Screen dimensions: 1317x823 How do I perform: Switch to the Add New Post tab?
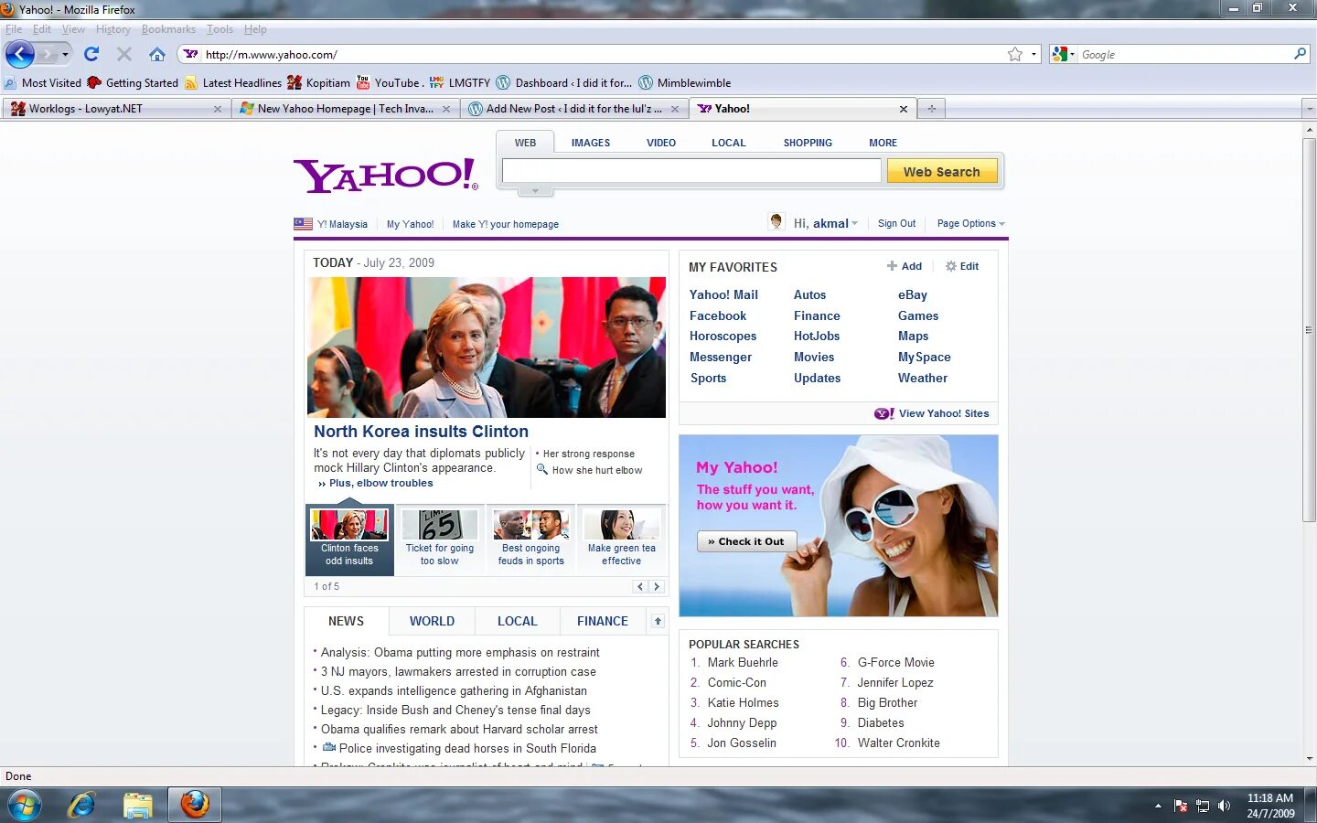coord(573,109)
